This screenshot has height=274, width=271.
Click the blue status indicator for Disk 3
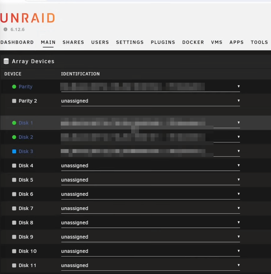coord(14,151)
